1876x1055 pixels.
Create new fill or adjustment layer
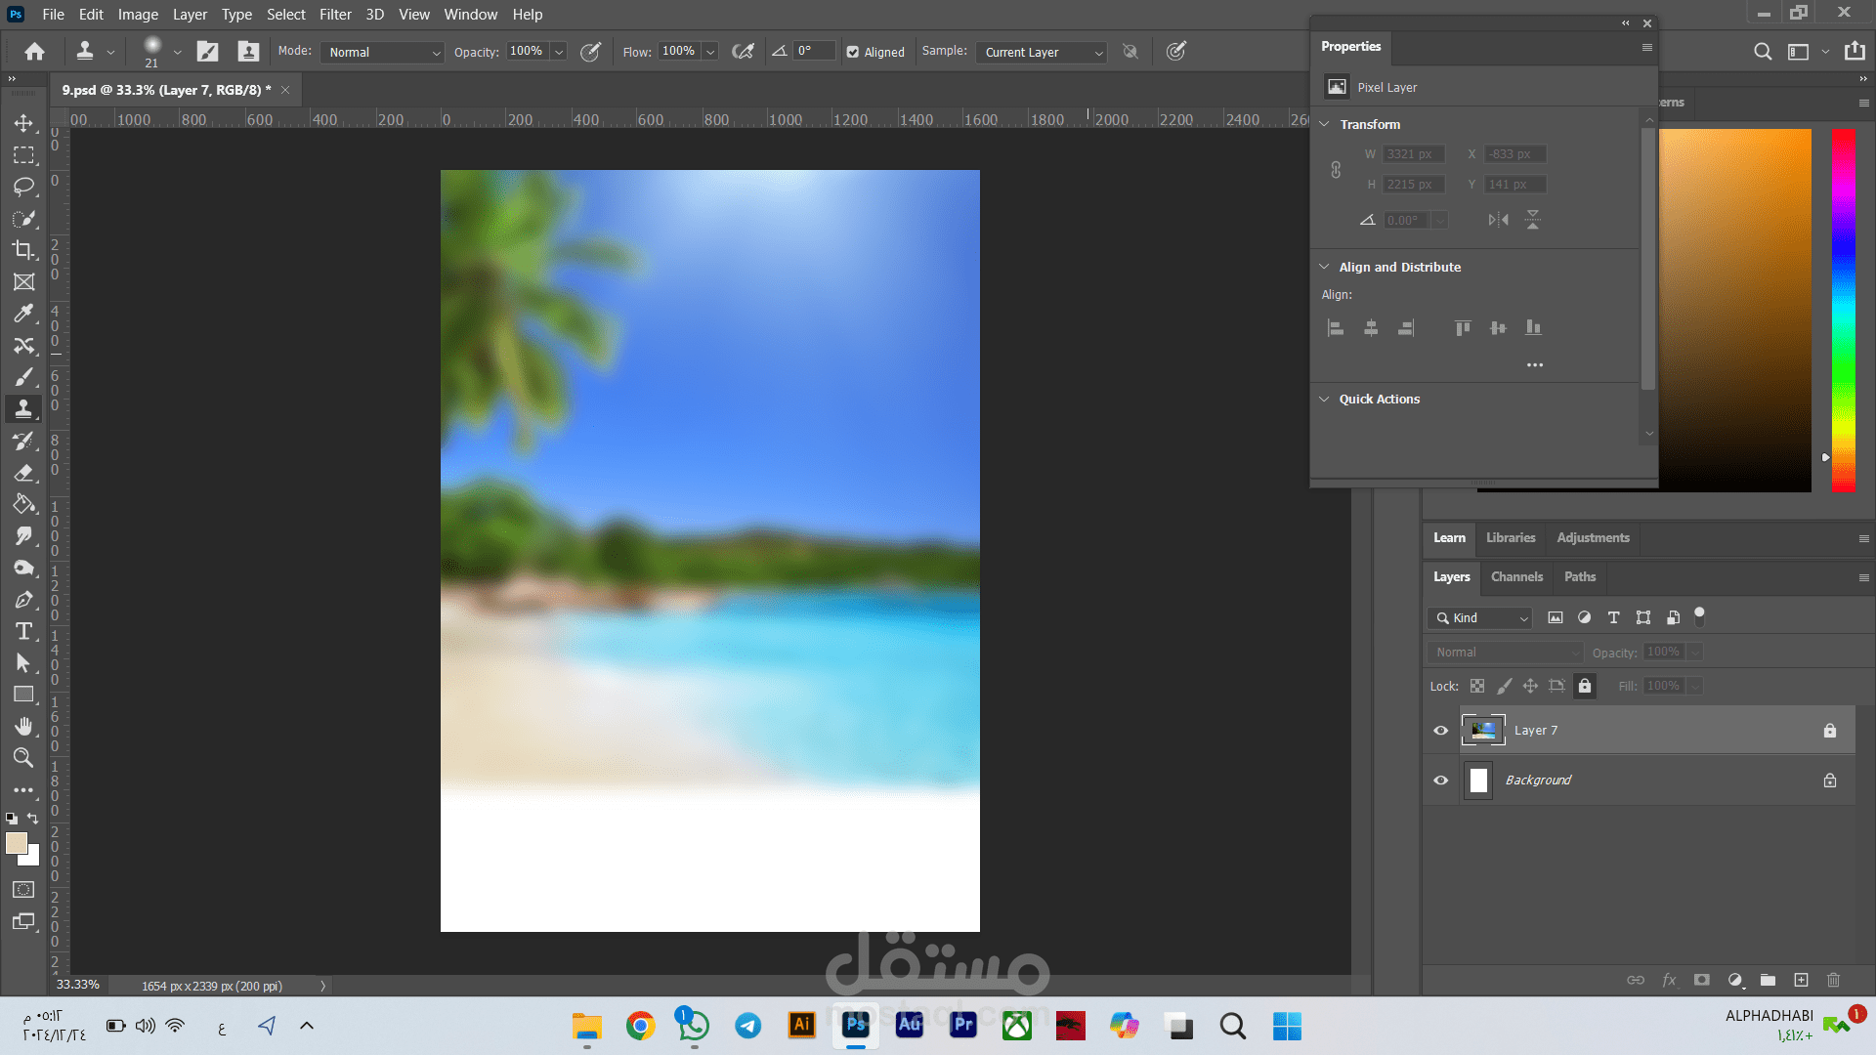[1735, 980]
